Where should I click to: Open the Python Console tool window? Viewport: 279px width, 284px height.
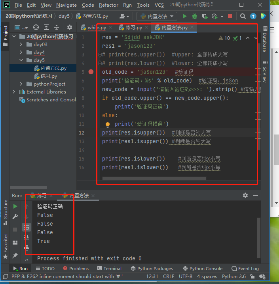203,269
